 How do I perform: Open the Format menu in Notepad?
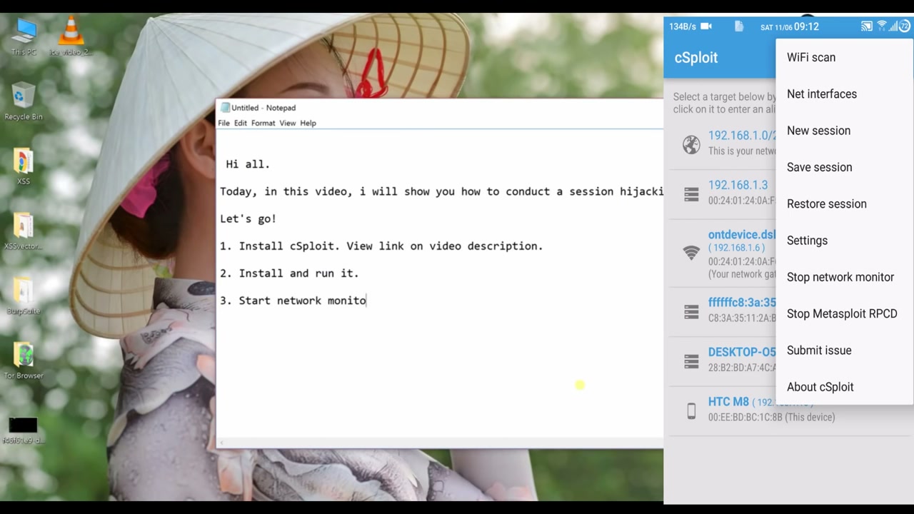point(263,123)
